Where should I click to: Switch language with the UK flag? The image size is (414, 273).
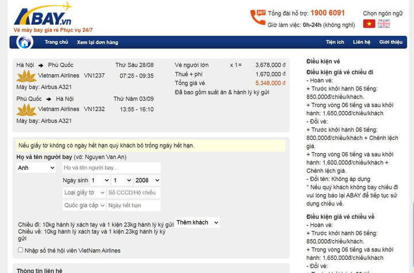pos(384,24)
